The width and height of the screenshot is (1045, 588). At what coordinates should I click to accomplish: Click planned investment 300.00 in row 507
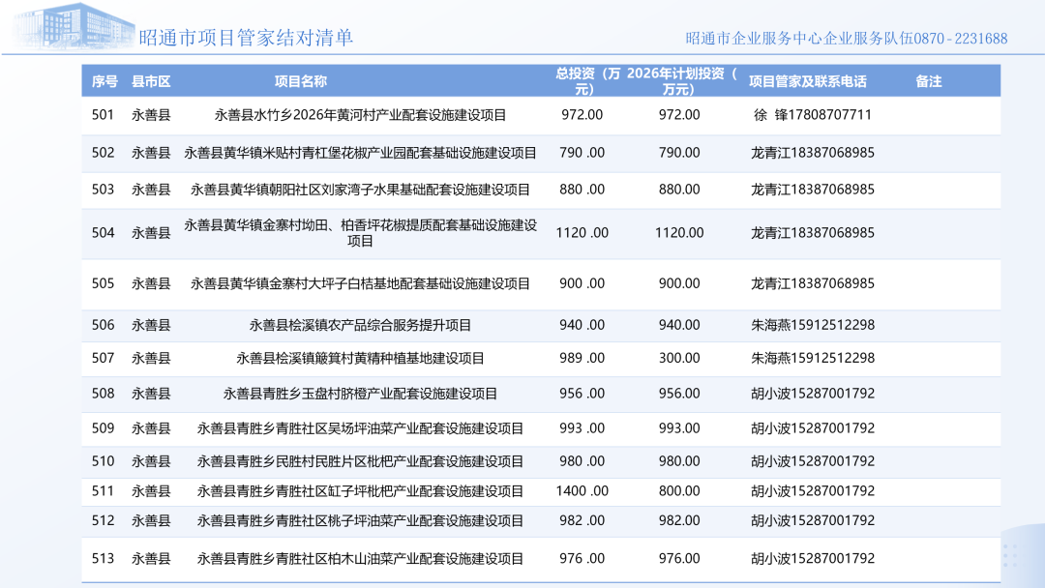pyautogui.click(x=679, y=358)
